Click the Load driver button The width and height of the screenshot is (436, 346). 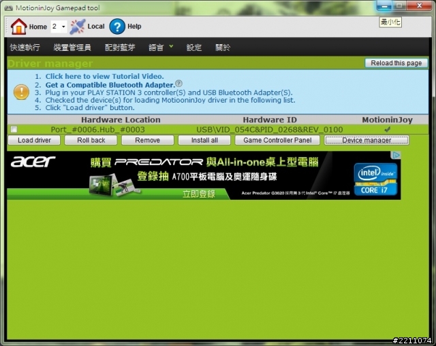pos(34,140)
